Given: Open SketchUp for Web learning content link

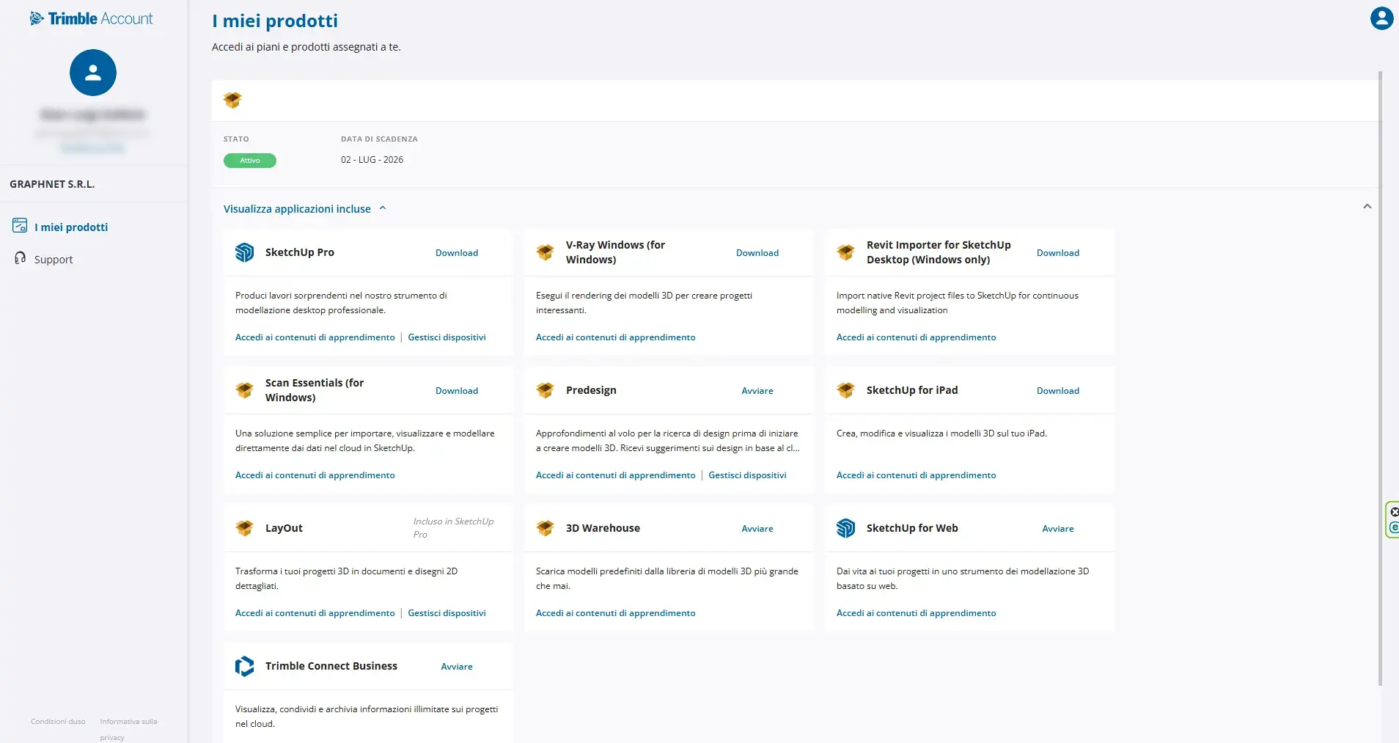Looking at the screenshot, I should [x=917, y=613].
